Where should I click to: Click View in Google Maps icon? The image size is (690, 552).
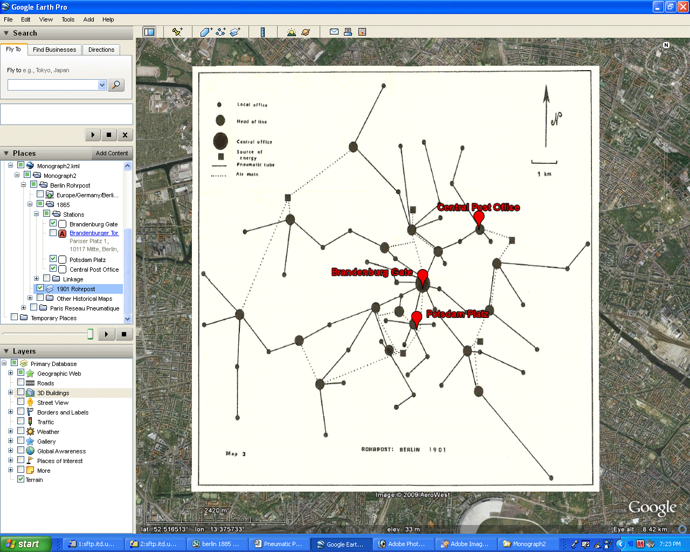tap(362, 32)
